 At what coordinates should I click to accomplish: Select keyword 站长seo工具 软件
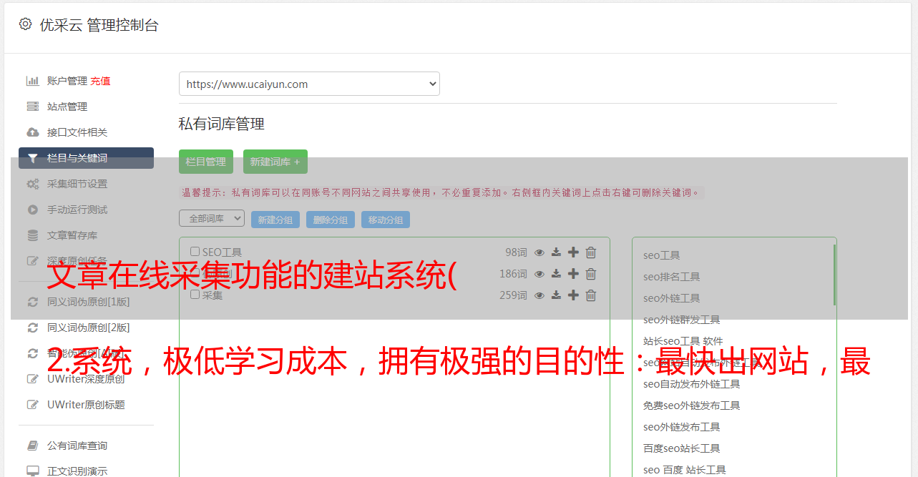[x=683, y=341]
